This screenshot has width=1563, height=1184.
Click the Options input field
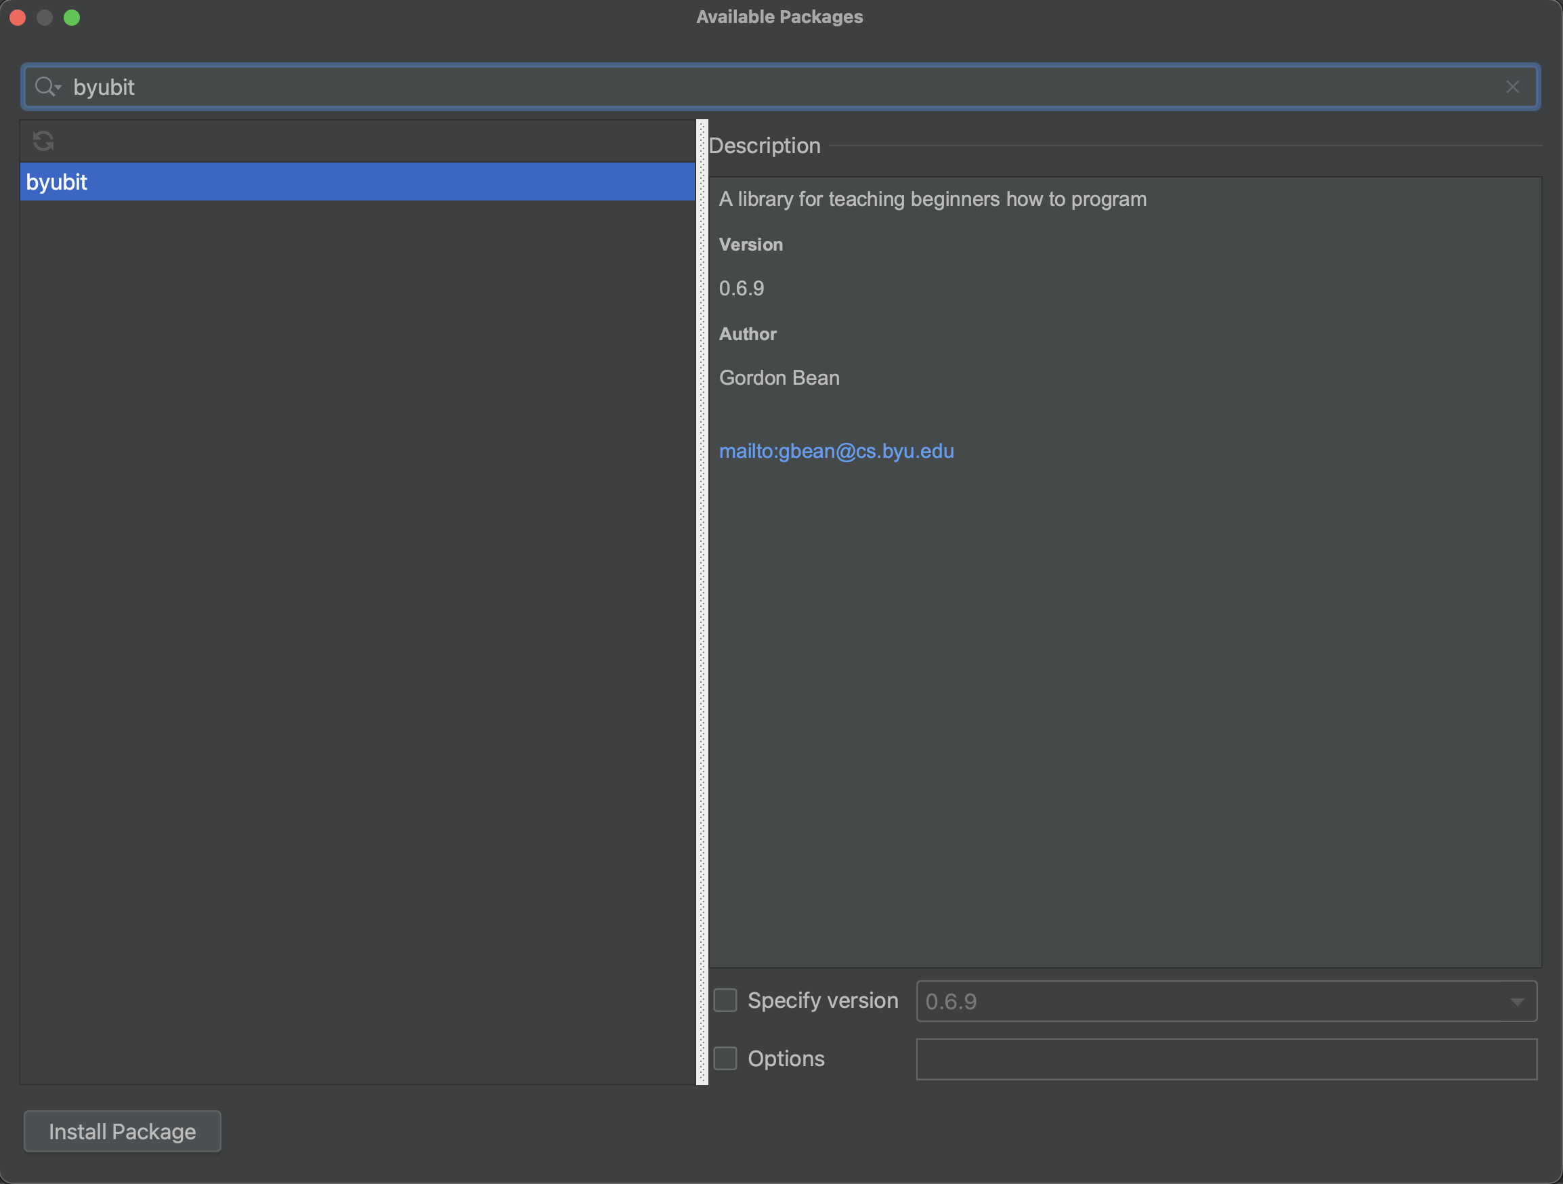(1227, 1059)
